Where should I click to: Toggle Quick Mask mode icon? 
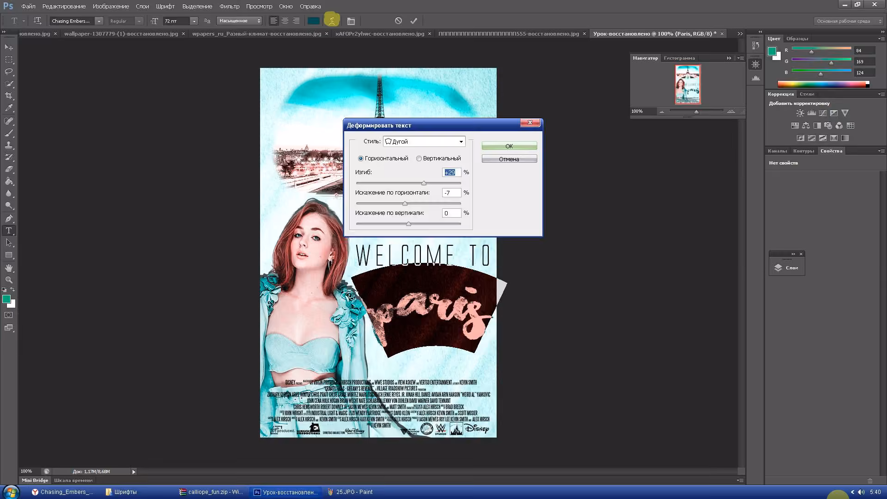coord(9,315)
